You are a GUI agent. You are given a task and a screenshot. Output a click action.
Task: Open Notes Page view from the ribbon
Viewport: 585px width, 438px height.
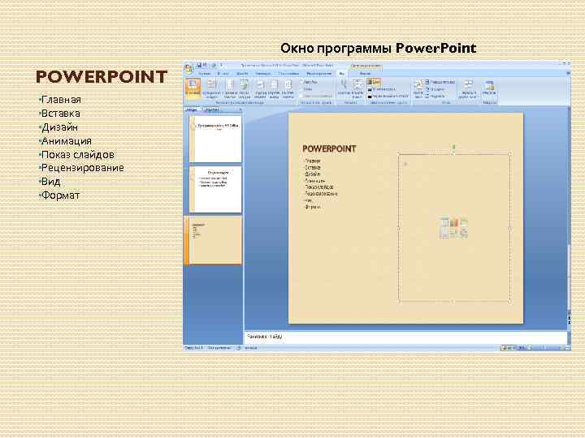click(231, 88)
